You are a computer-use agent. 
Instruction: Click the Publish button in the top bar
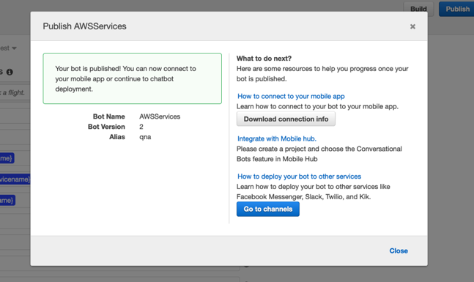(457, 9)
